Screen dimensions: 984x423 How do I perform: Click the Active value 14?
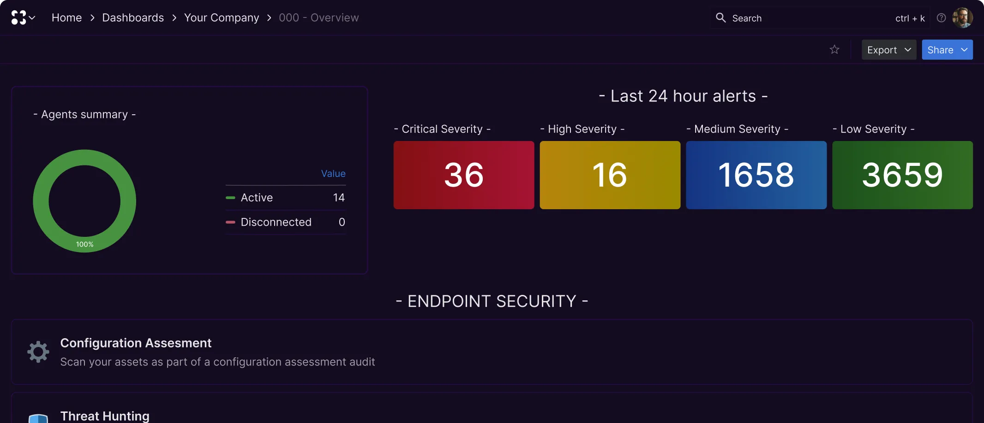point(339,198)
